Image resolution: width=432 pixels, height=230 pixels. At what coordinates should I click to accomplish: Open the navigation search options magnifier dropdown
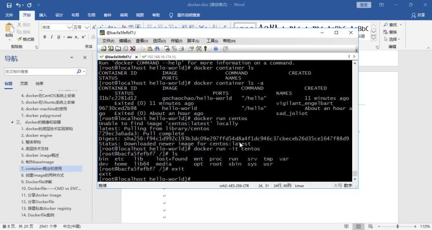click(80, 71)
